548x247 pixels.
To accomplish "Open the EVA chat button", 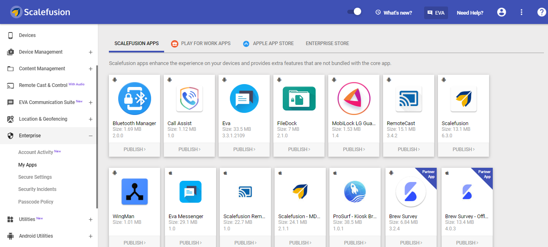I will click(x=435, y=13).
